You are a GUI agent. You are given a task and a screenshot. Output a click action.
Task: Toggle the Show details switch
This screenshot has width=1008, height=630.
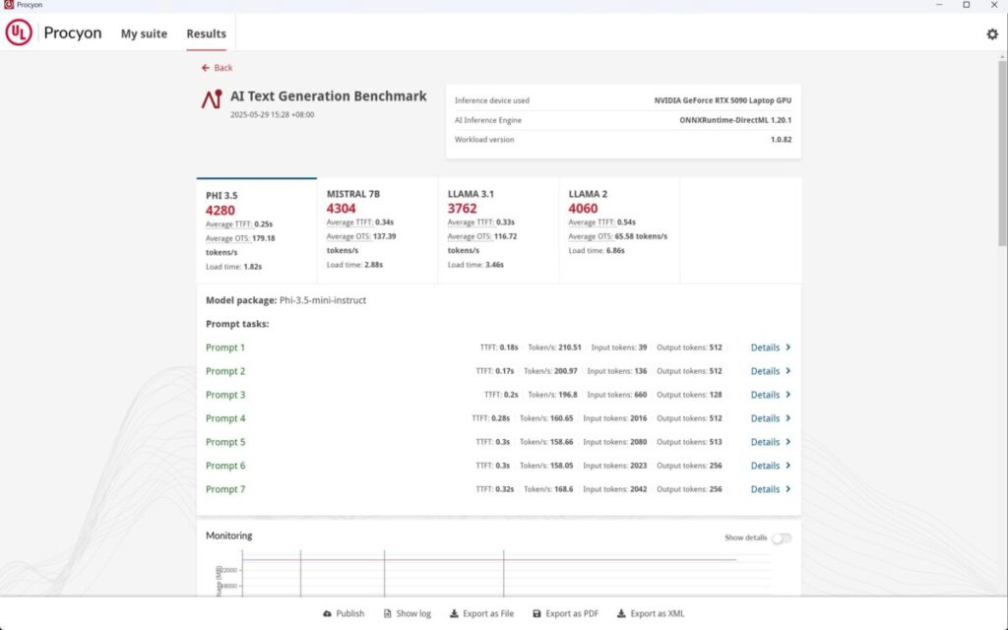pyautogui.click(x=781, y=538)
